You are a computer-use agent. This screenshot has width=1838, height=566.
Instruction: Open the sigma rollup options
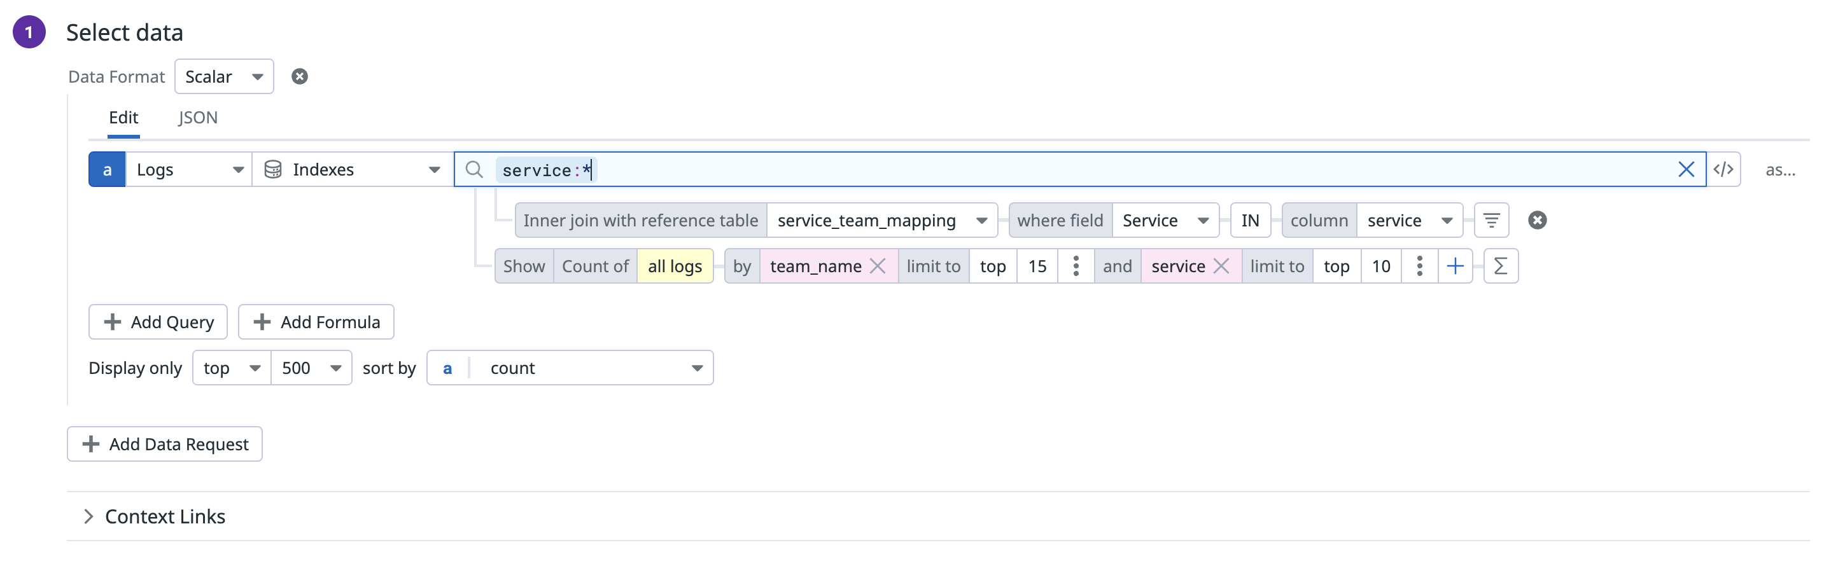click(1500, 266)
